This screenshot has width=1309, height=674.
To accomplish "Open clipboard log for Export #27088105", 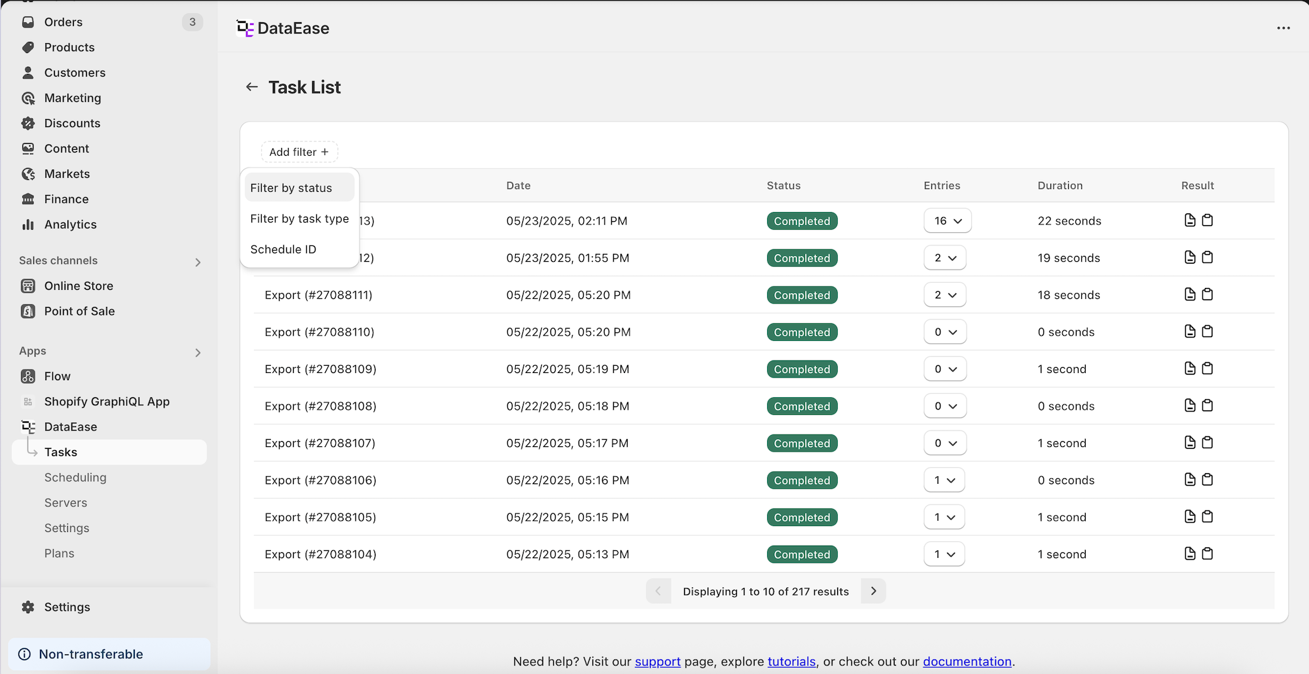I will 1208,516.
